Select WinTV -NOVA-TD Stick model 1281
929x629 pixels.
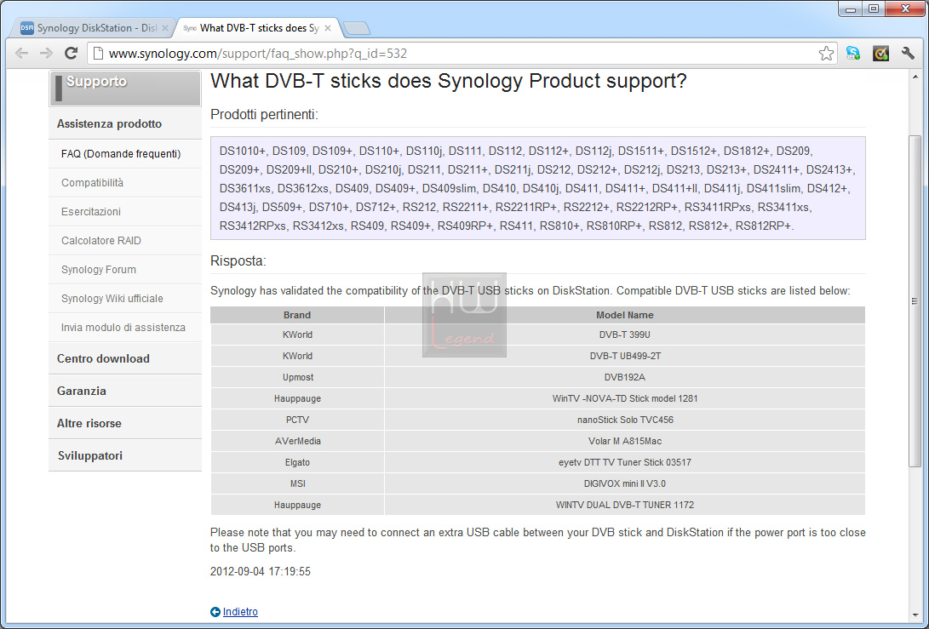pyautogui.click(x=624, y=398)
